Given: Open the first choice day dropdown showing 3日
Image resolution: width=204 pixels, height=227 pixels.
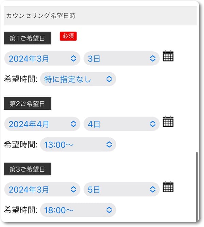Looking at the screenshot, I should (x=121, y=58).
